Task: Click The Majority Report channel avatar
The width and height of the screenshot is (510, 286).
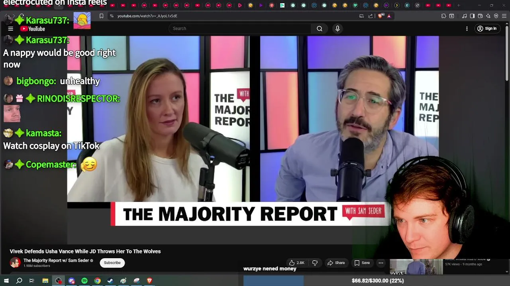Action: [x=15, y=263]
